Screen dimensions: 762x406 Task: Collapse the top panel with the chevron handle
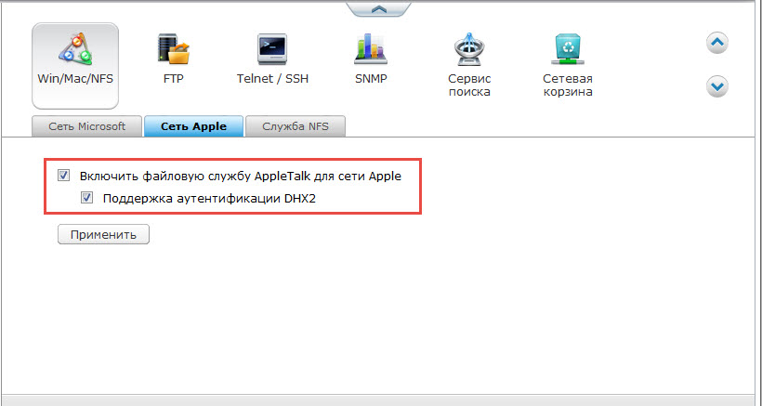379,8
